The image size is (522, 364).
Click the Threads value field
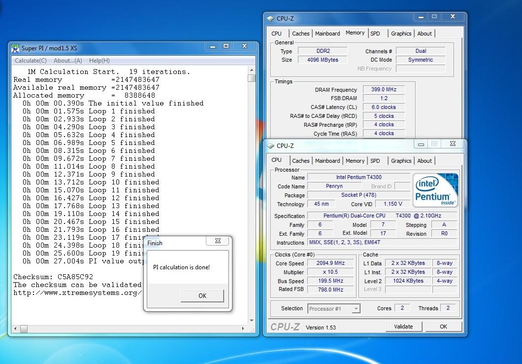[448, 308]
